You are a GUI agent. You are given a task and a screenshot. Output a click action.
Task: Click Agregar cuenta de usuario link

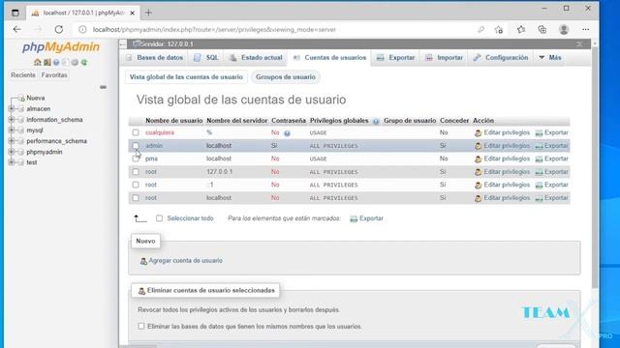coord(185,261)
